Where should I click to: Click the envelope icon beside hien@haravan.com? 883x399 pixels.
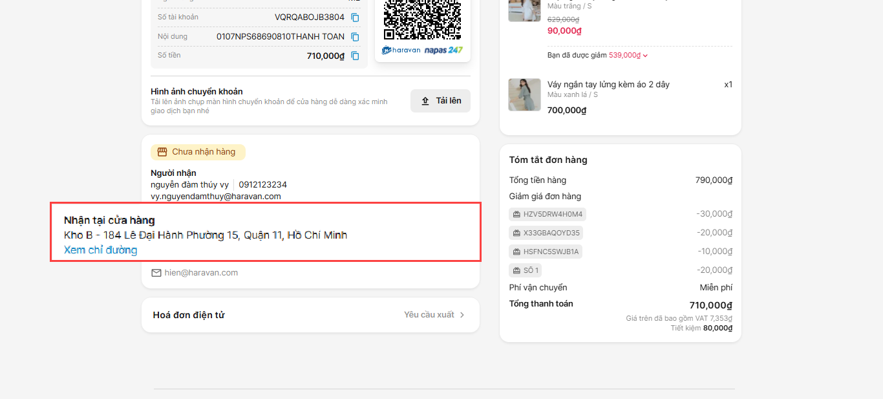tap(156, 273)
